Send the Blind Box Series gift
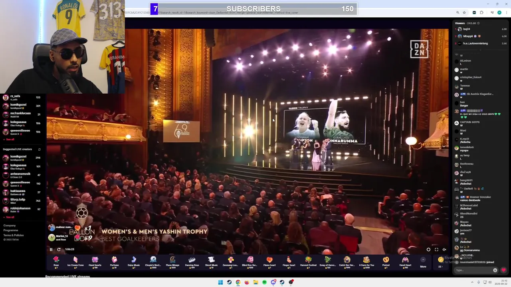Image resolution: width=511 pixels, height=287 pixels. 250,261
